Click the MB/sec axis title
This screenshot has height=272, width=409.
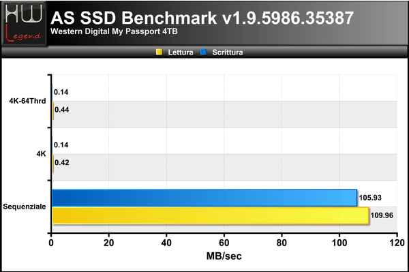224,256
